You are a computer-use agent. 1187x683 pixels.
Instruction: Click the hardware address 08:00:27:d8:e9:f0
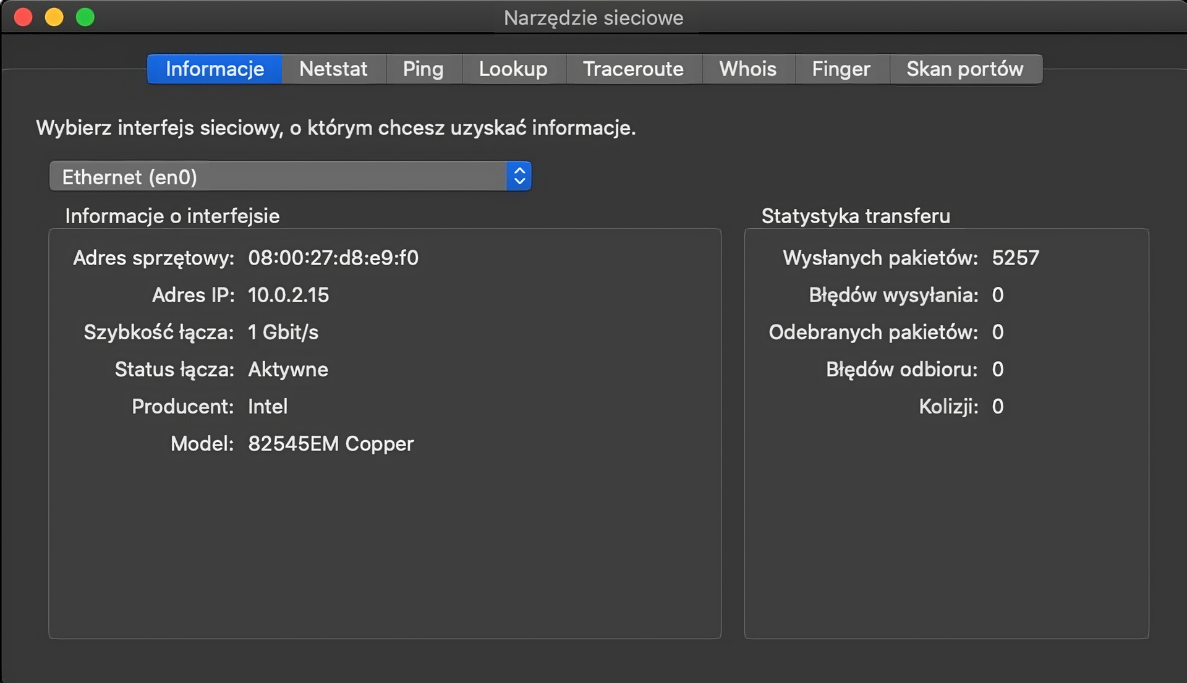tap(333, 258)
